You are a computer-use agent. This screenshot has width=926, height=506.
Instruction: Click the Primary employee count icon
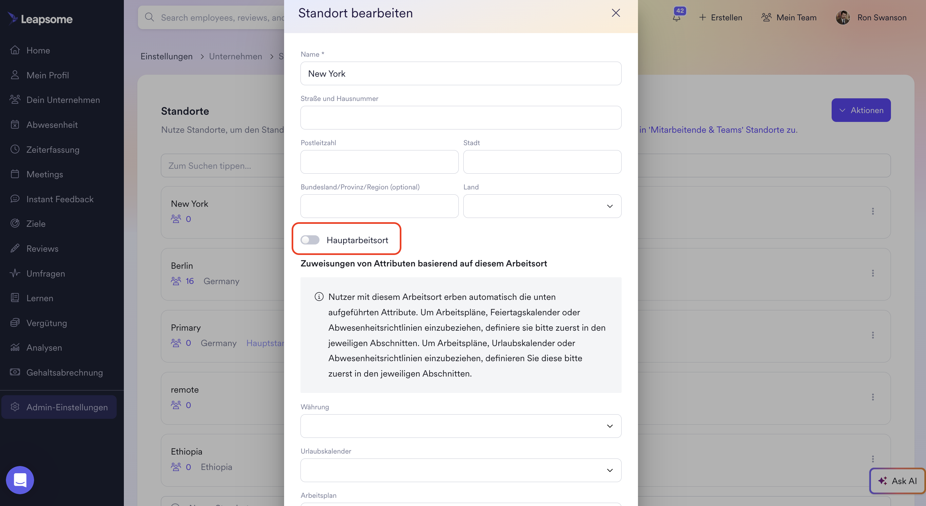(176, 343)
